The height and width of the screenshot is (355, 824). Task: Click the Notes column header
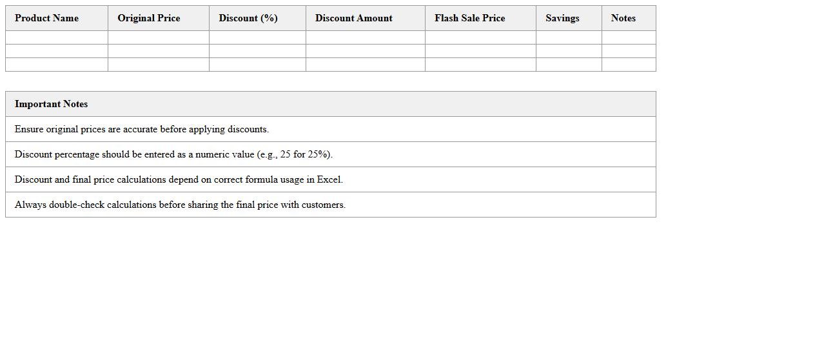click(x=629, y=18)
